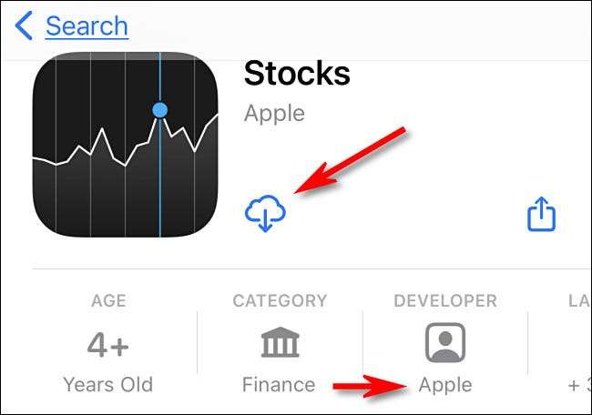Open the Finance category text
Viewport: 592px width, 415px height.
click(280, 384)
